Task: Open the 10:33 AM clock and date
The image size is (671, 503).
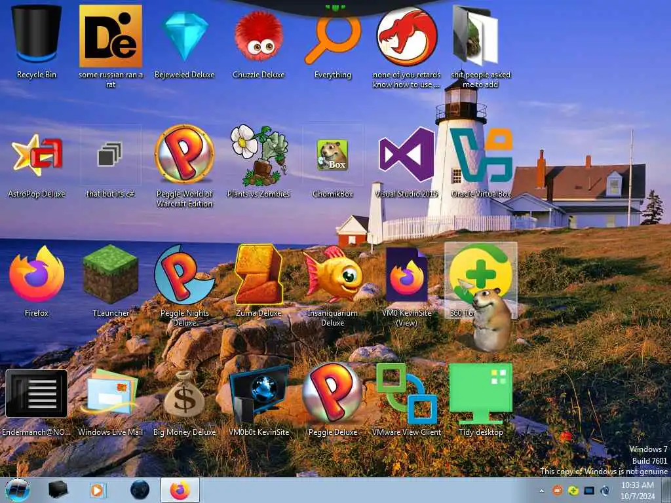Action: 637,491
